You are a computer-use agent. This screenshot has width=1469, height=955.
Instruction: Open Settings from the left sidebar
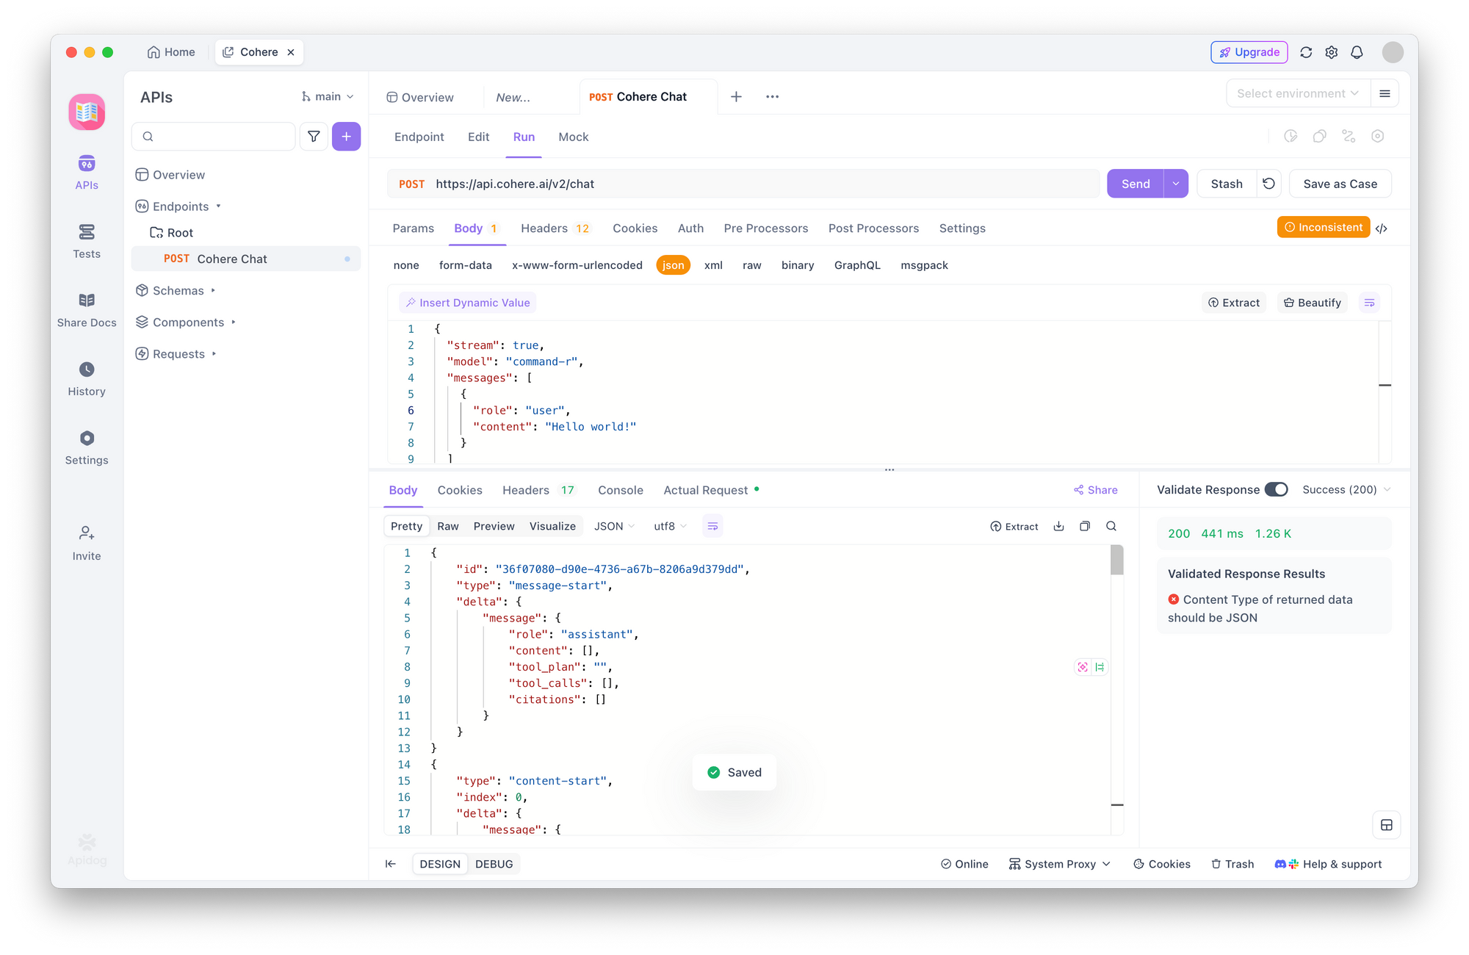(x=87, y=448)
